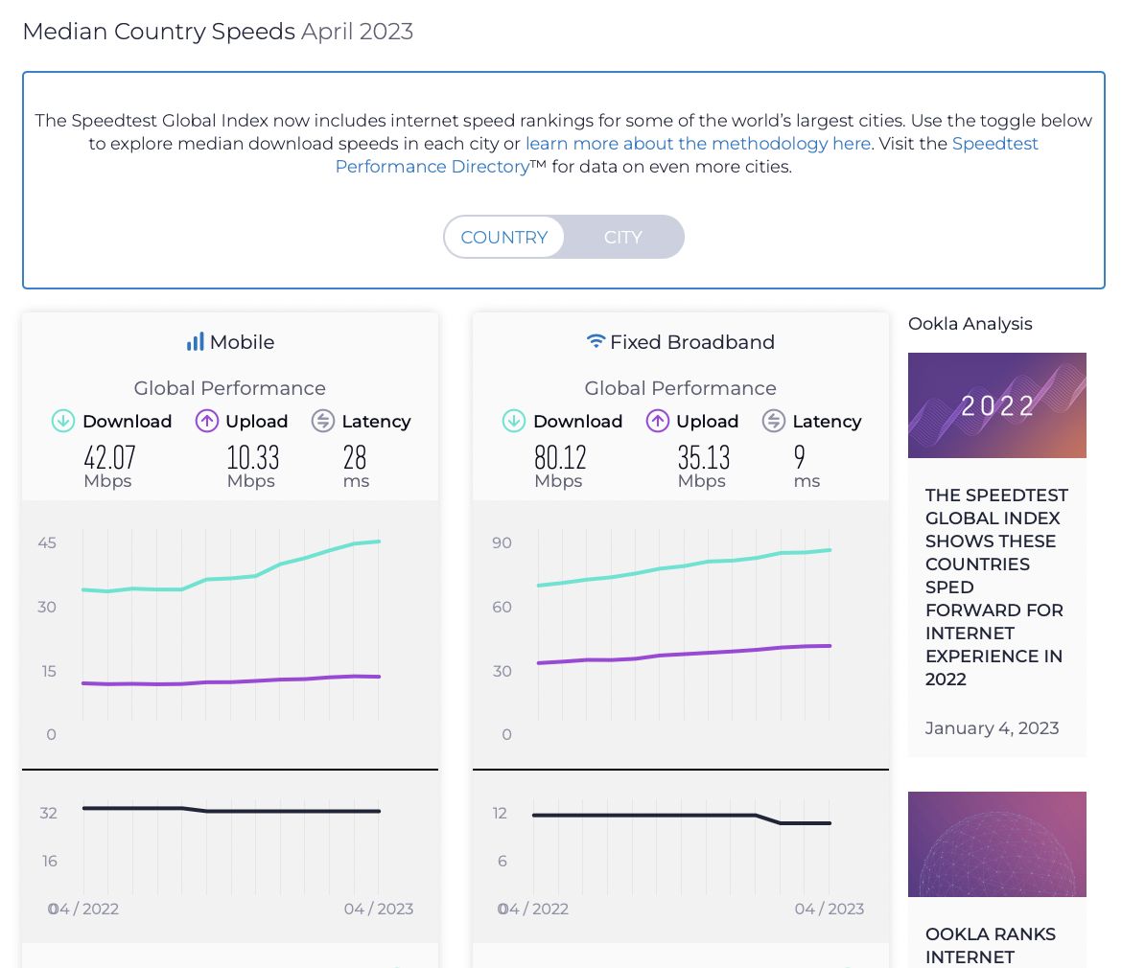Viewport: 1122px width, 968px height.
Task: Click the Fixed Broadband latency icon
Action: [x=774, y=421]
